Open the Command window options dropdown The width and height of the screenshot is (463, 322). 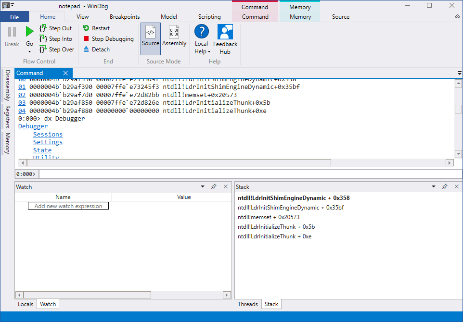pyautogui.click(x=460, y=73)
